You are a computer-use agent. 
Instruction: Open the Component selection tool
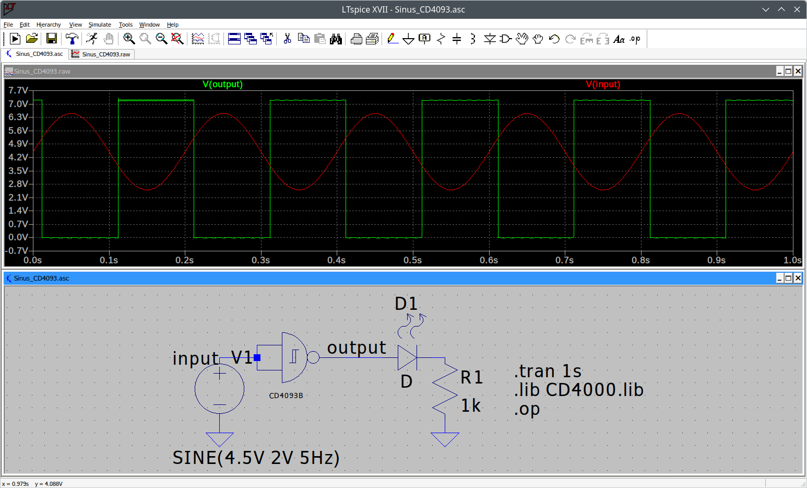505,38
